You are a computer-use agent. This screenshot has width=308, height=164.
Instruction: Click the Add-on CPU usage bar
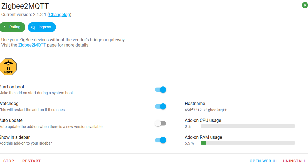(248, 126)
